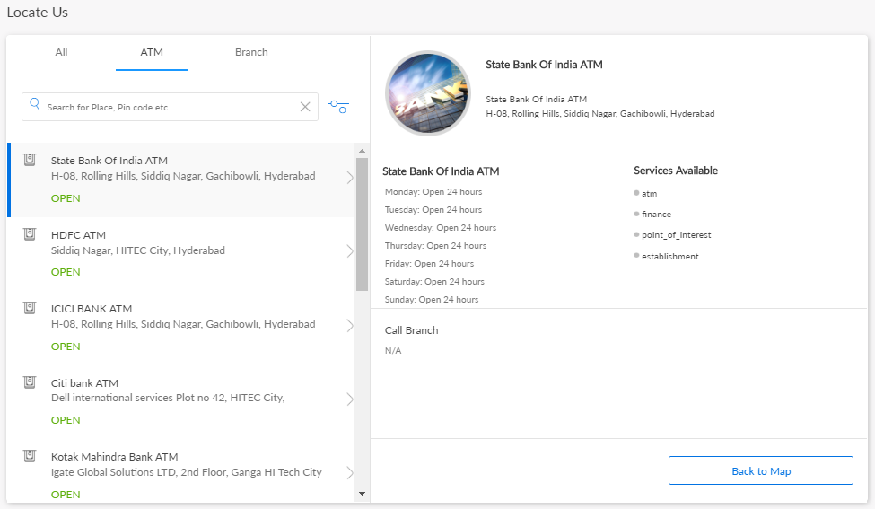The width and height of the screenshot is (875, 509).
Task: Click the Back to Map button
Action: tap(760, 471)
